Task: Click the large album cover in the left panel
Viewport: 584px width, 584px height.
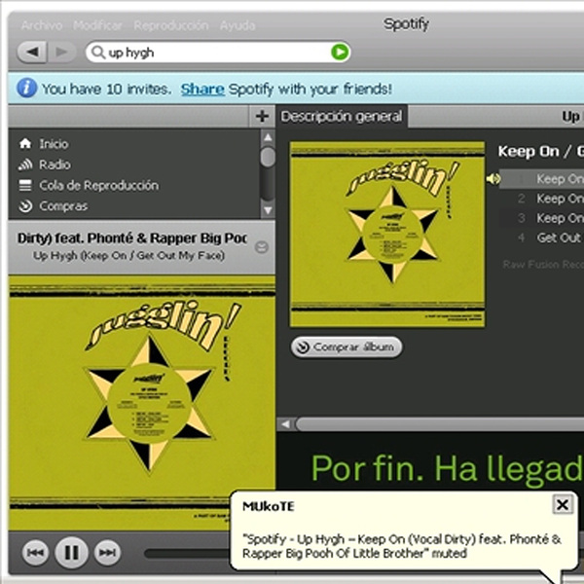Action: [x=142, y=403]
